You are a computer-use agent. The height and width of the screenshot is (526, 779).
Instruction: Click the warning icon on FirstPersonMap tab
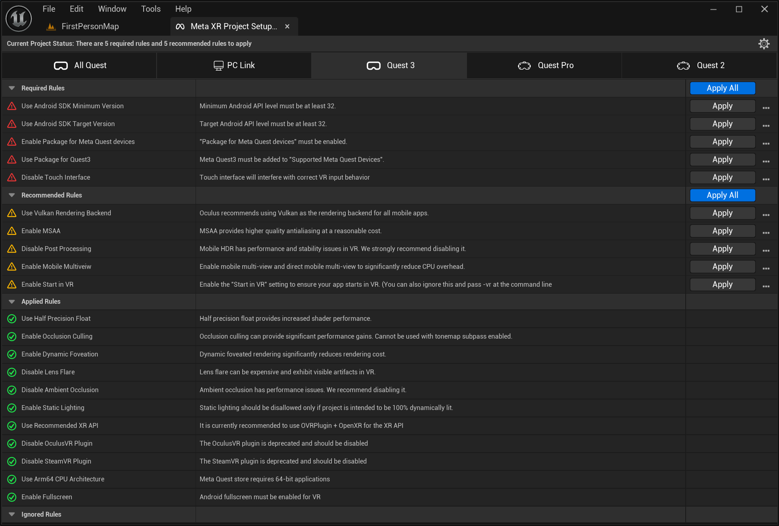[51, 26]
